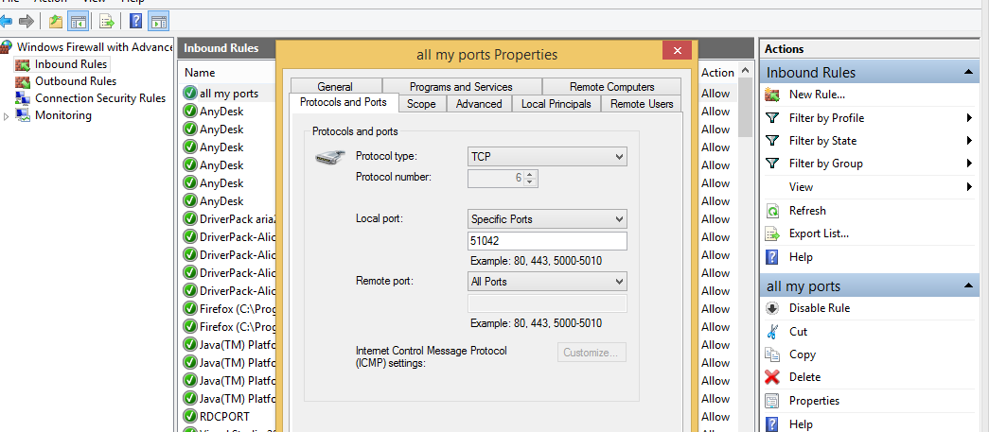Click the Copy icon in Actions pane

[x=772, y=354]
